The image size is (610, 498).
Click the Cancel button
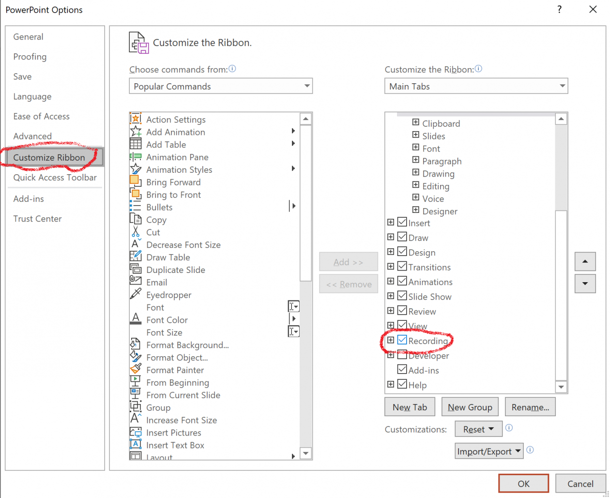point(580,483)
